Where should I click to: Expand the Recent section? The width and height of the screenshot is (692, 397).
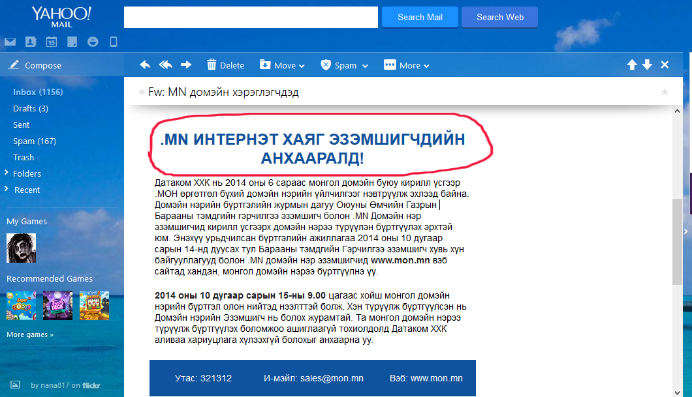coord(6,189)
